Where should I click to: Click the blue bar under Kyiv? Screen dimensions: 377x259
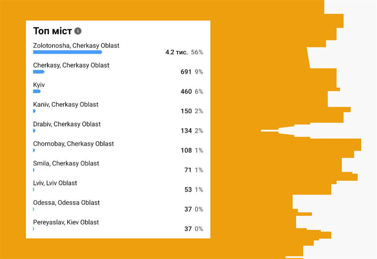coord(37,91)
